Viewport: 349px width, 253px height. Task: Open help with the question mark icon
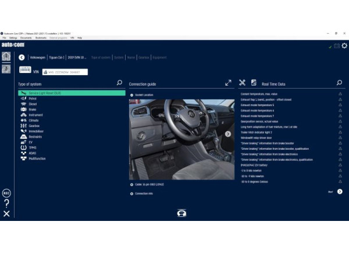coord(6,203)
